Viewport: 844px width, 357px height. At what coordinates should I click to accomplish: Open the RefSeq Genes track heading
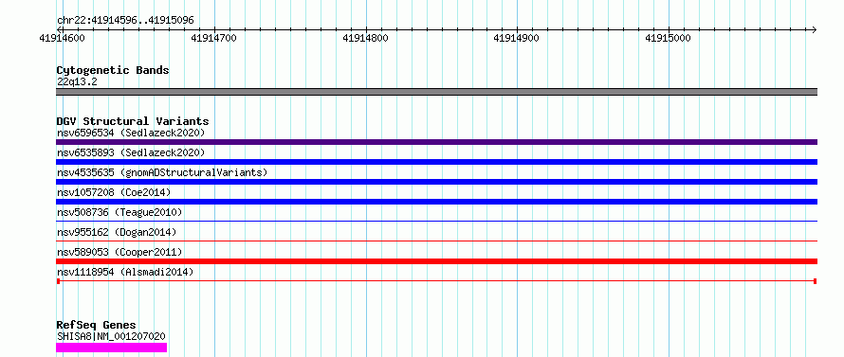96,326
